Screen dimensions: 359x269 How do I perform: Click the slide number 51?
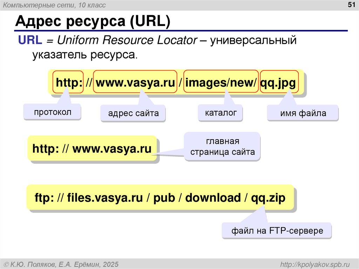(351, 4)
